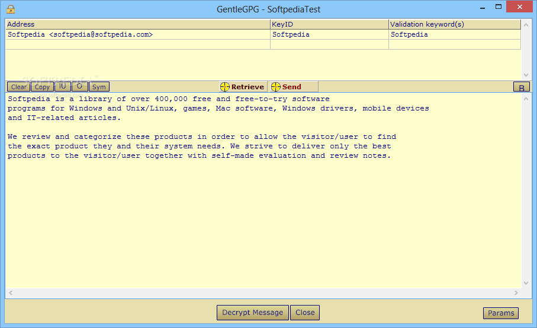
Task: Select the Softpedia KeyID cell
Action: click(x=329, y=34)
